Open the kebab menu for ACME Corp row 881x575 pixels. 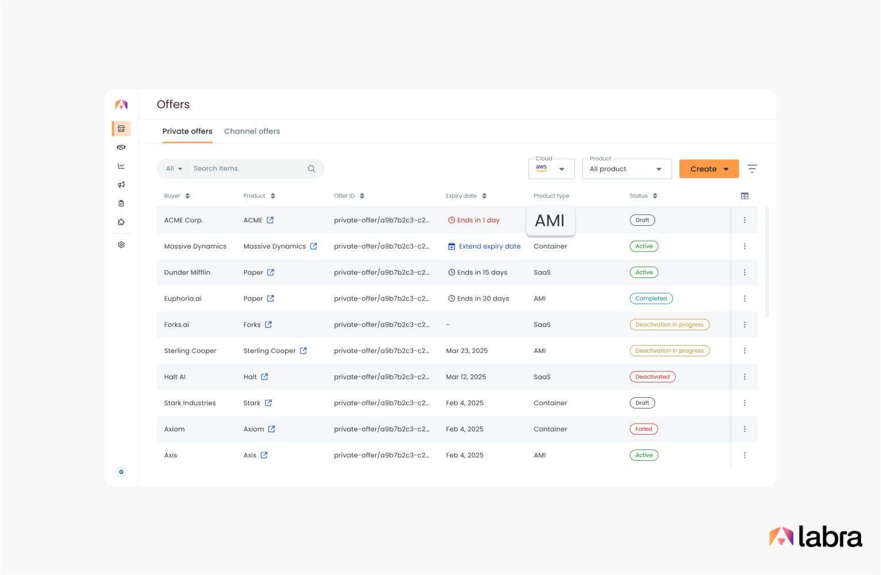tap(744, 220)
